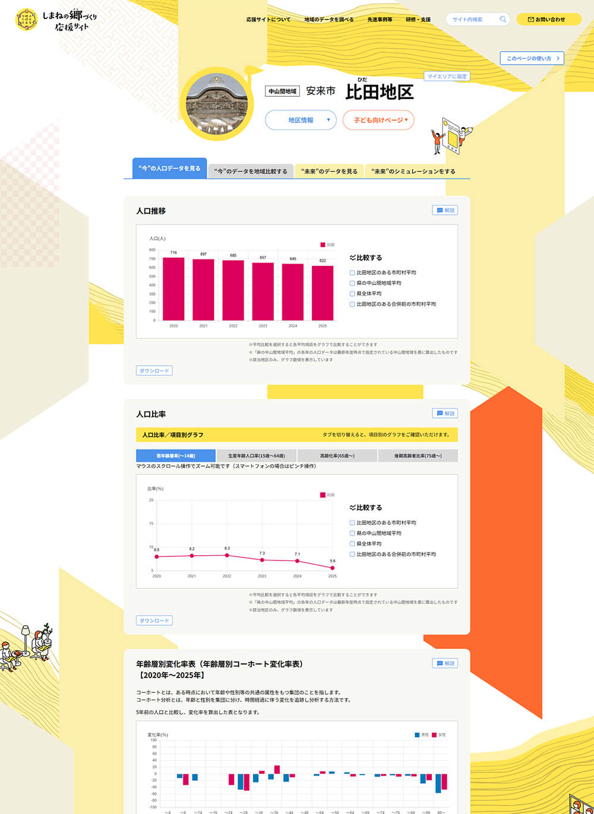Toggle the 女性 legend in cohort chart
Image resolution: width=594 pixels, height=814 pixels.
434,735
